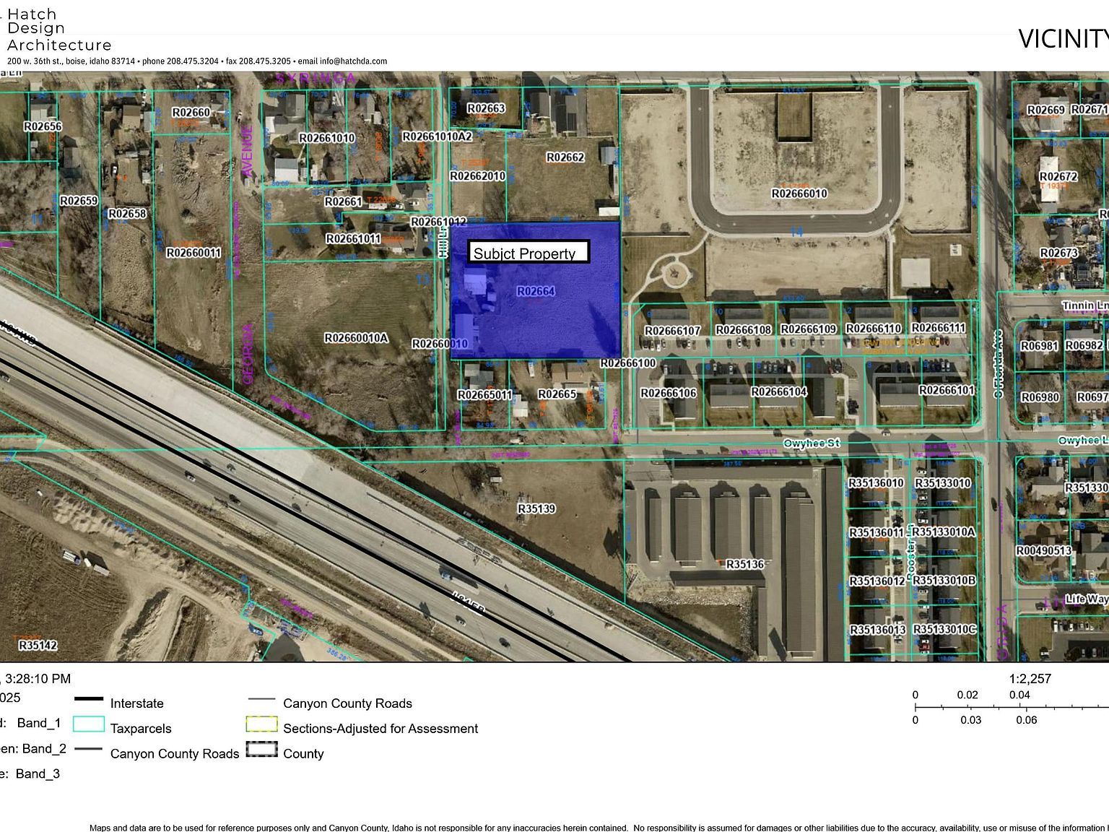
Task: Open the VICINITY title heading
Action: [1061, 39]
